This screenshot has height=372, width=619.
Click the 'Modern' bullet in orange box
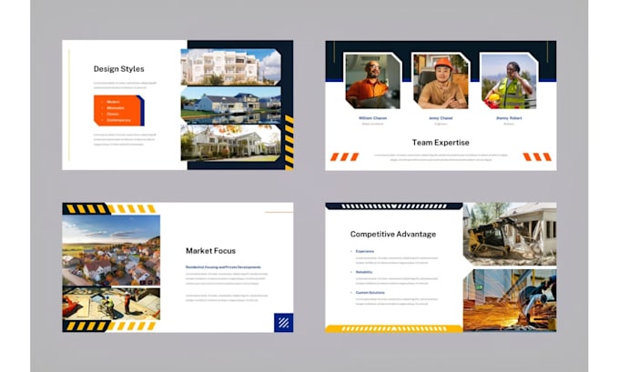(113, 102)
